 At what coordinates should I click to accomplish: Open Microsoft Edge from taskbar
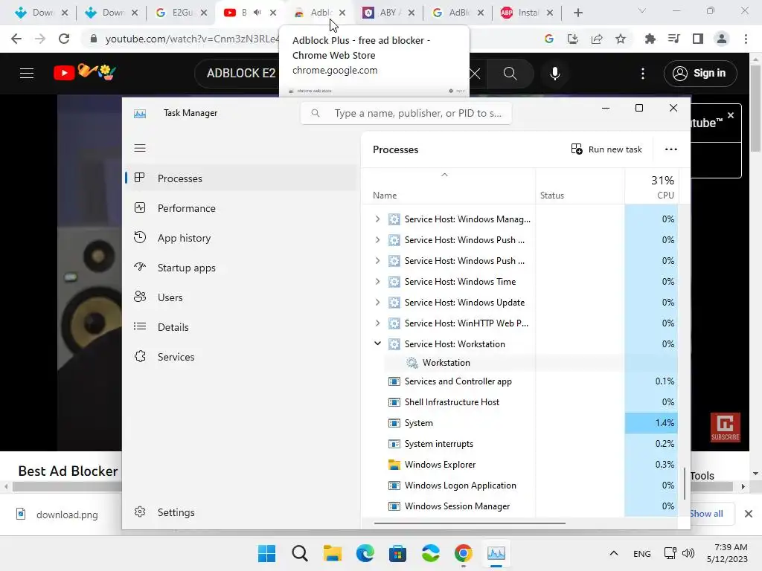pos(365,553)
